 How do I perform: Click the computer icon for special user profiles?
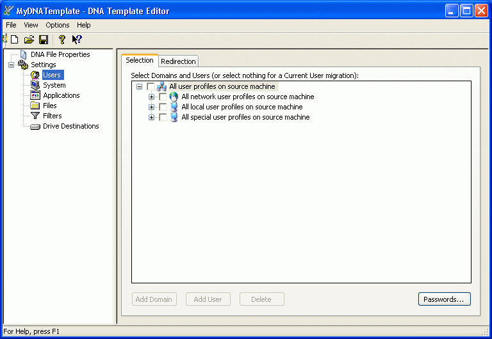[x=174, y=117]
